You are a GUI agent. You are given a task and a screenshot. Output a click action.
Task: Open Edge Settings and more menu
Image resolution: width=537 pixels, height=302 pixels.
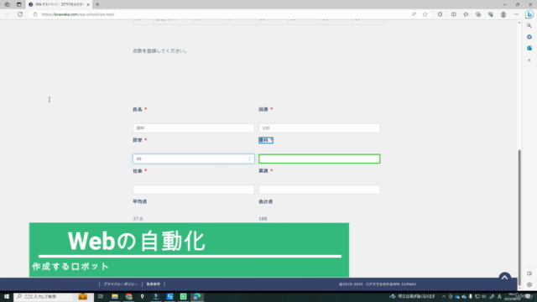[516, 14]
